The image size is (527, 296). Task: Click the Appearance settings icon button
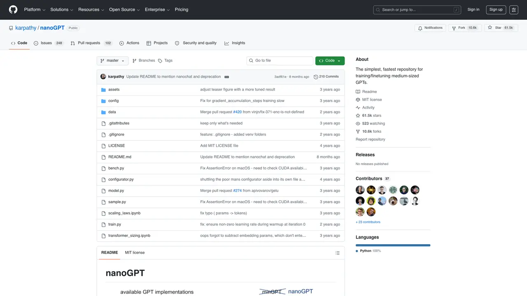[x=514, y=9]
